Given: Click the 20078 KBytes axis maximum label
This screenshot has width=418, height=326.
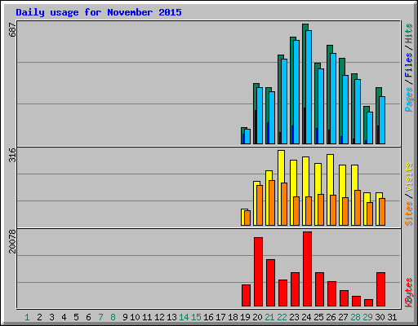Looking at the screenshot, I should click(x=12, y=242).
